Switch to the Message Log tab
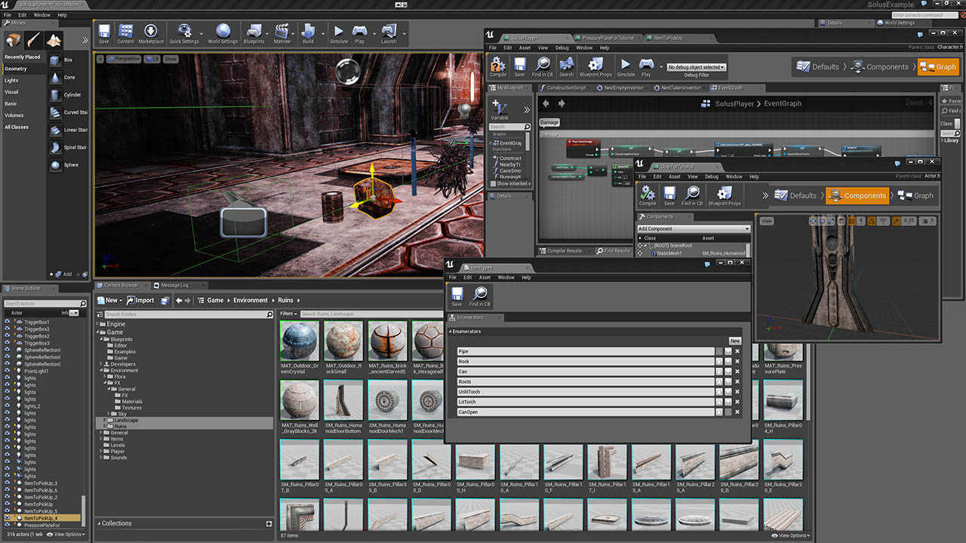The image size is (966, 543). (173, 285)
